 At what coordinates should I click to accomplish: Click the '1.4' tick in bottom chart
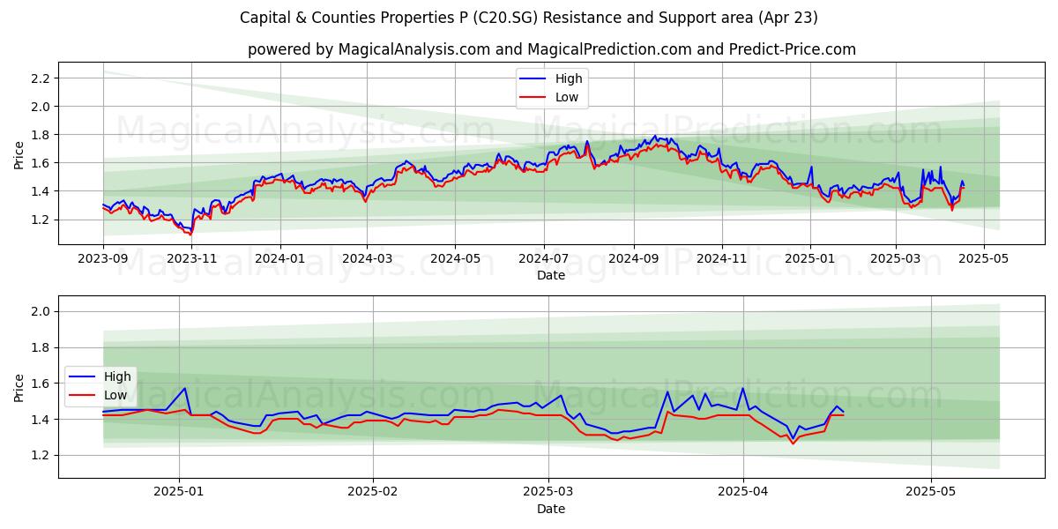coord(41,420)
